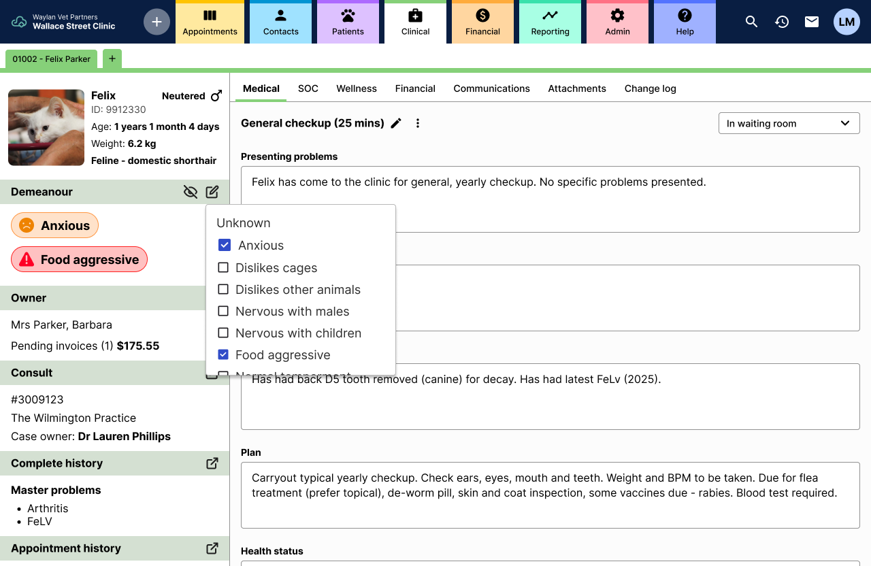Click inside the Plan text field
This screenshot has height=566, width=871.
tap(550, 495)
